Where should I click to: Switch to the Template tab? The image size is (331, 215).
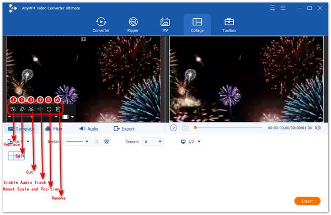click(x=21, y=128)
